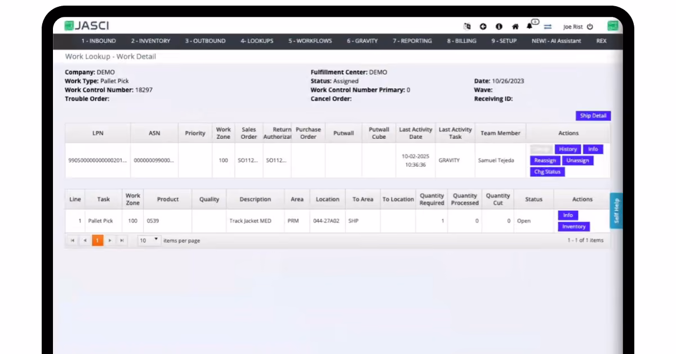This screenshot has height=354, width=676.
Task: Go to next page in pager
Action: [x=110, y=240]
